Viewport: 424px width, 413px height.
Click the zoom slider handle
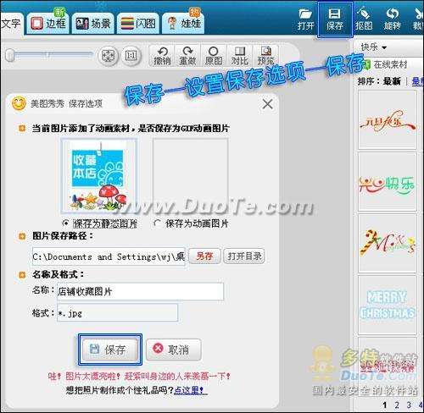tap(10, 55)
